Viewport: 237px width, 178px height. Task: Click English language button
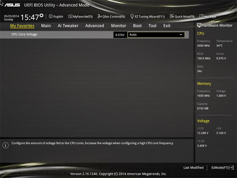(x=58, y=16)
